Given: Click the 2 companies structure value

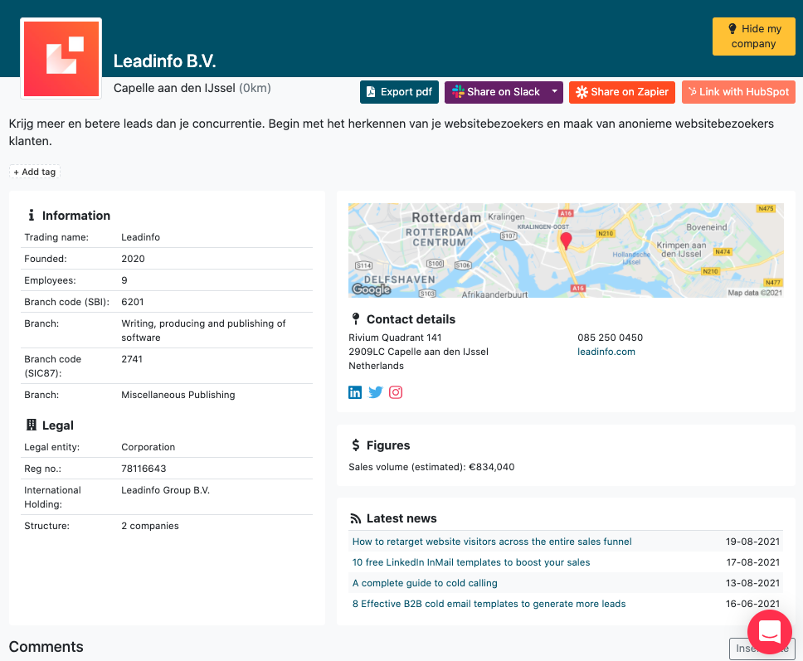Looking at the screenshot, I should 150,526.
